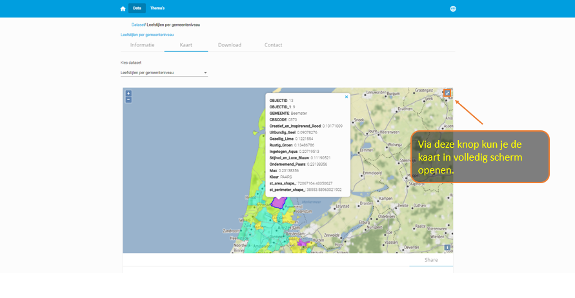Open the Thema's menu
The width and height of the screenshot is (575, 298).
(157, 8)
